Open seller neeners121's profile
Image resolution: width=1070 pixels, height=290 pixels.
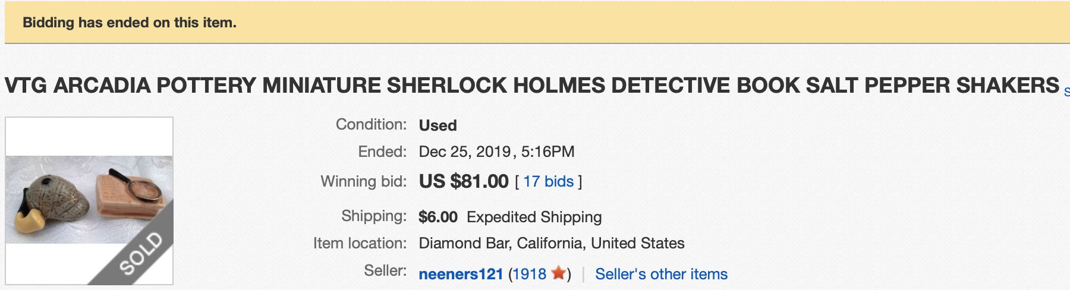(461, 274)
